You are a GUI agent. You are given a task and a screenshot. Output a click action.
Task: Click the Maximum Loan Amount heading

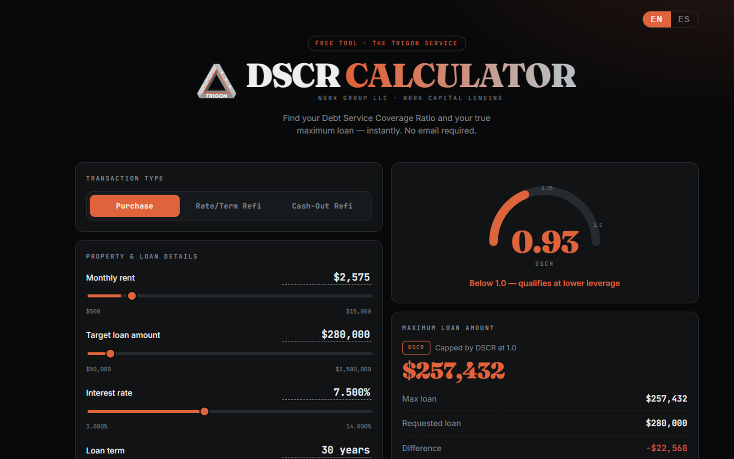click(448, 328)
